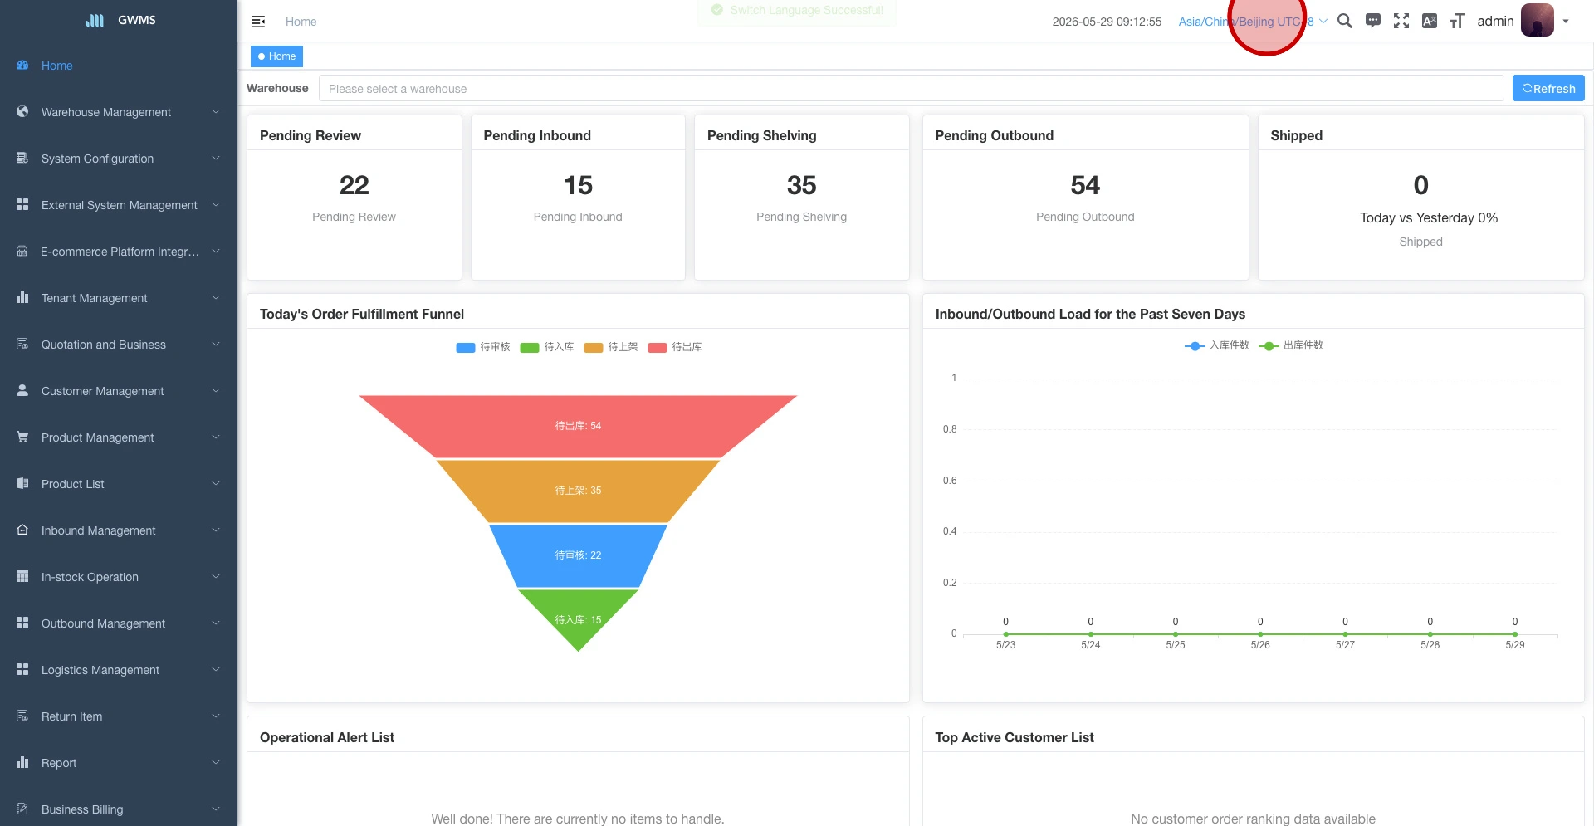Toggle the red 待出库 legend series

tap(674, 347)
